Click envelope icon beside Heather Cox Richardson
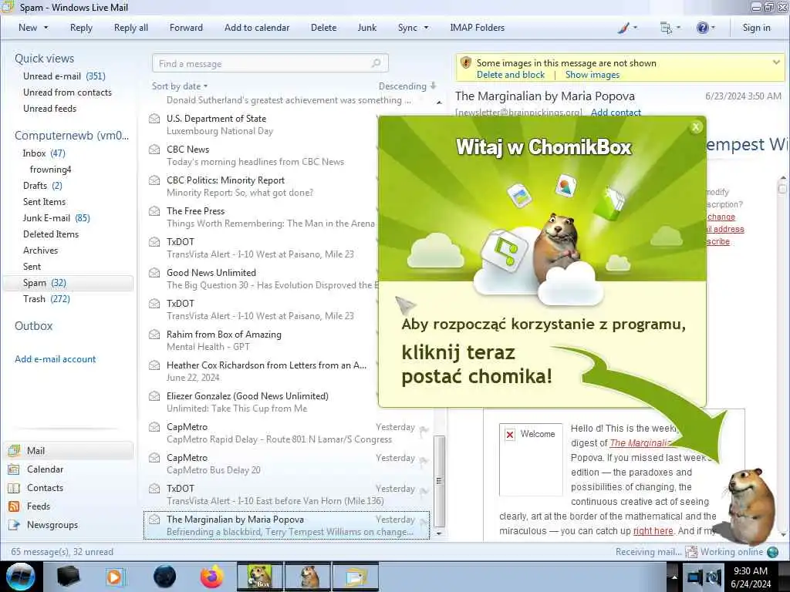 pos(154,365)
